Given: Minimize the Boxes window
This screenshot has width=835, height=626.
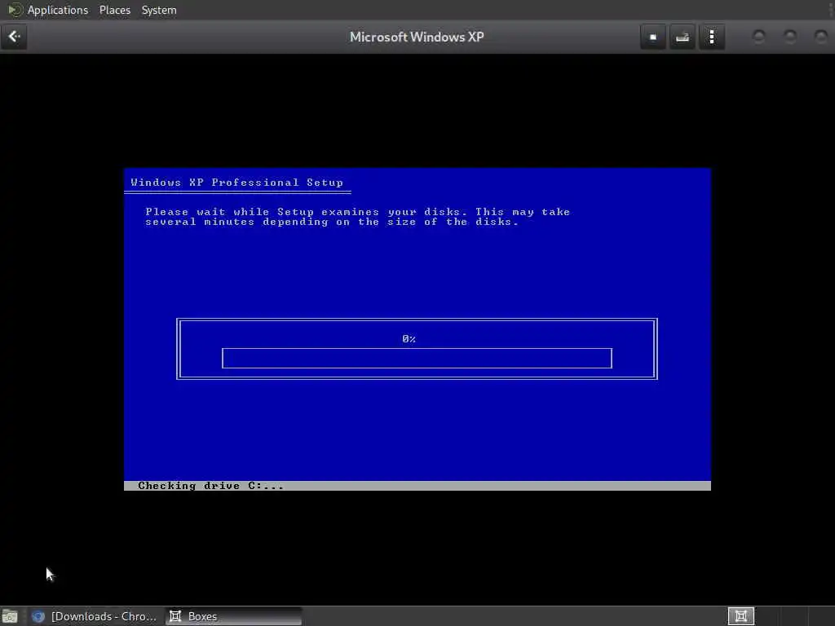Looking at the screenshot, I should [759, 37].
